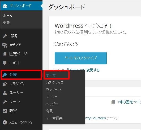Open the 外観 menu
The width and height of the screenshot is (141, 130).
point(21,75)
